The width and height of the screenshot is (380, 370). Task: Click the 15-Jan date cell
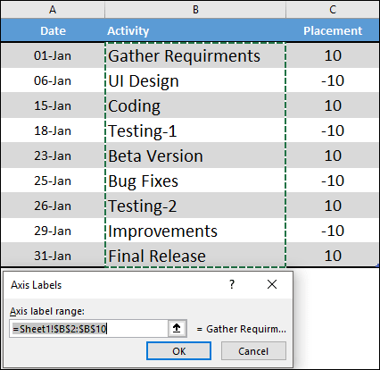tap(53, 105)
